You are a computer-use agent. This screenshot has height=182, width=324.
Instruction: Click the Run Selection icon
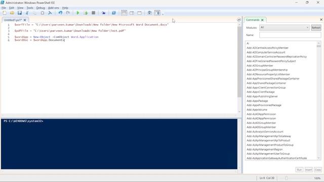tap(86, 13)
